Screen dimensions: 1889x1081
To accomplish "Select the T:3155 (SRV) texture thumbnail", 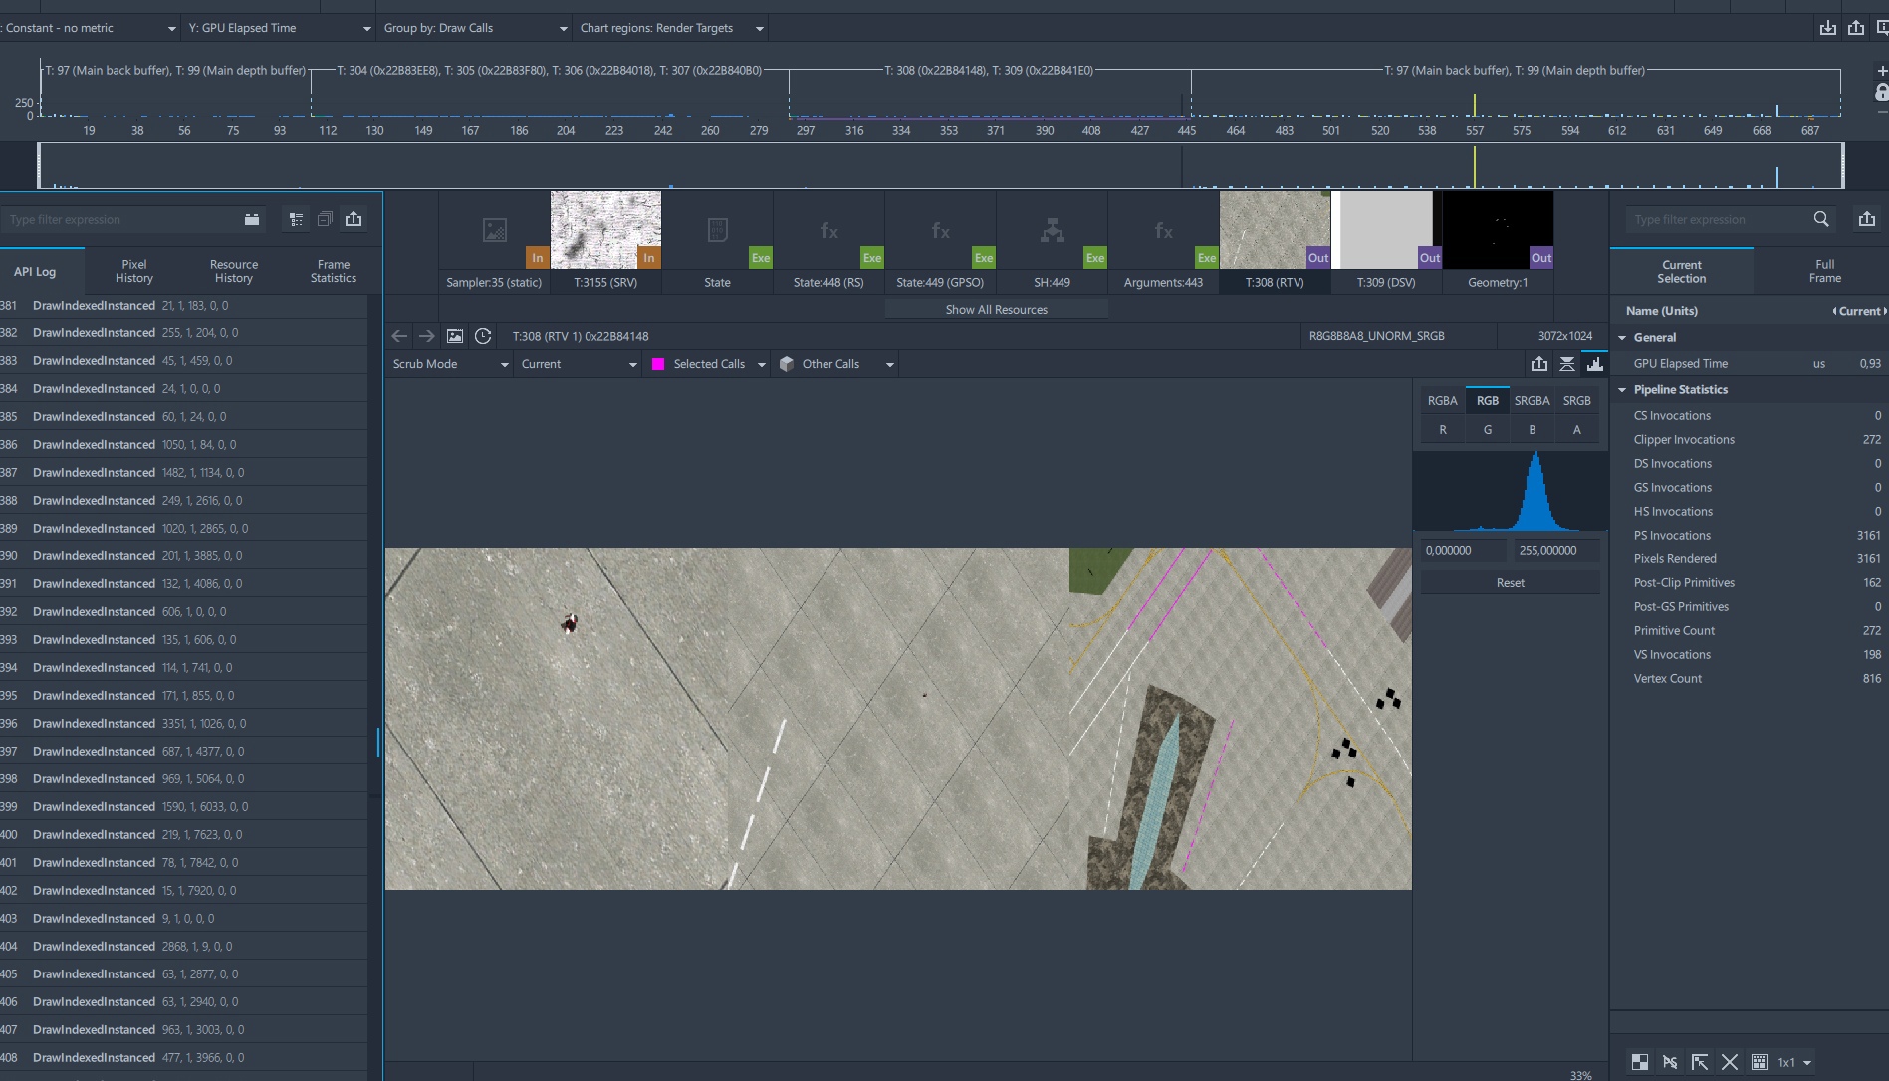I will 605,231.
